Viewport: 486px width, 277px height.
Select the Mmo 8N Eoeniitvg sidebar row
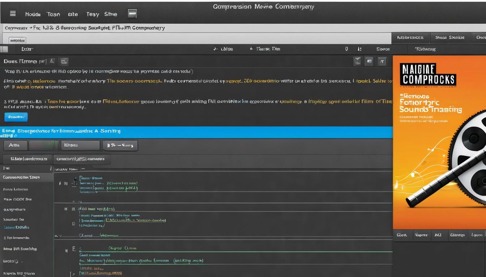click(x=27, y=249)
